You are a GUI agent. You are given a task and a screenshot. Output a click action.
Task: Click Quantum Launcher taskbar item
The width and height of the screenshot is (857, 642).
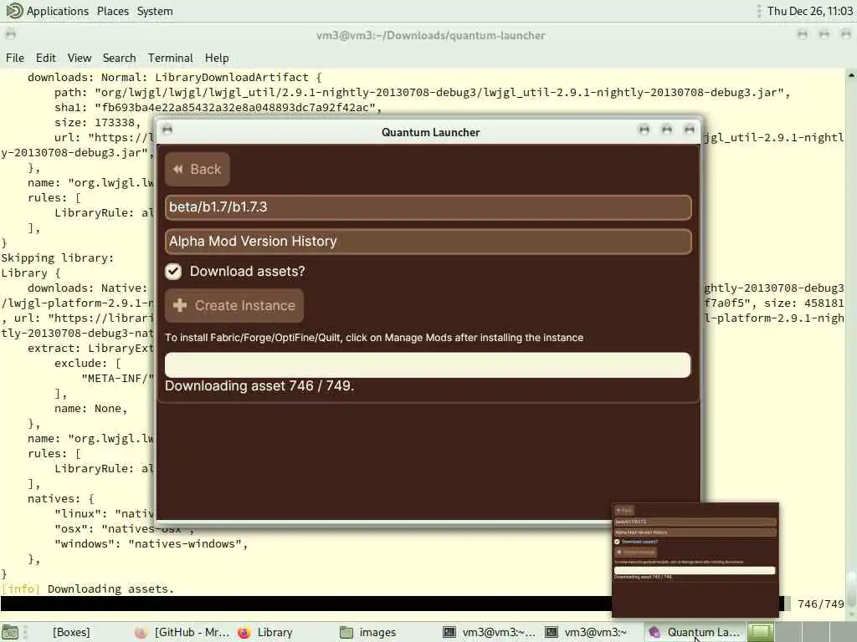[x=694, y=632]
